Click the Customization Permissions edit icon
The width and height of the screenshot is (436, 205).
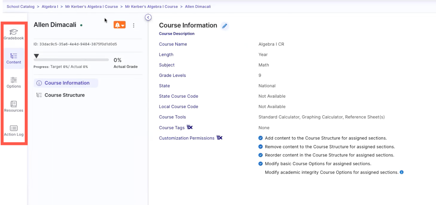tap(220, 138)
